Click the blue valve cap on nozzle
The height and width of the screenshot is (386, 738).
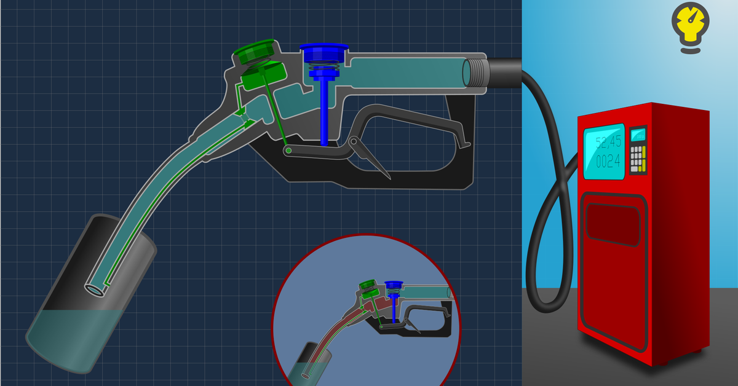coord(323,53)
